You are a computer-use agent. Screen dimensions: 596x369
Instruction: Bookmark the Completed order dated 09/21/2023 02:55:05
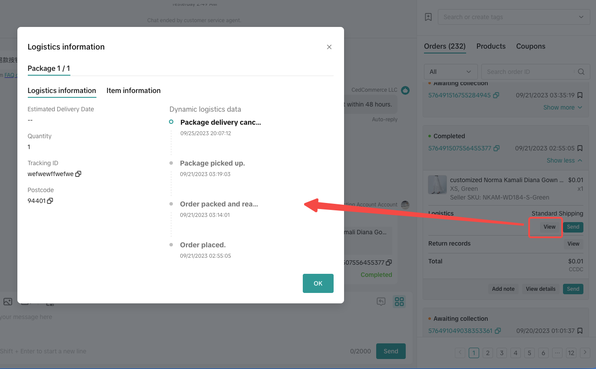580,148
